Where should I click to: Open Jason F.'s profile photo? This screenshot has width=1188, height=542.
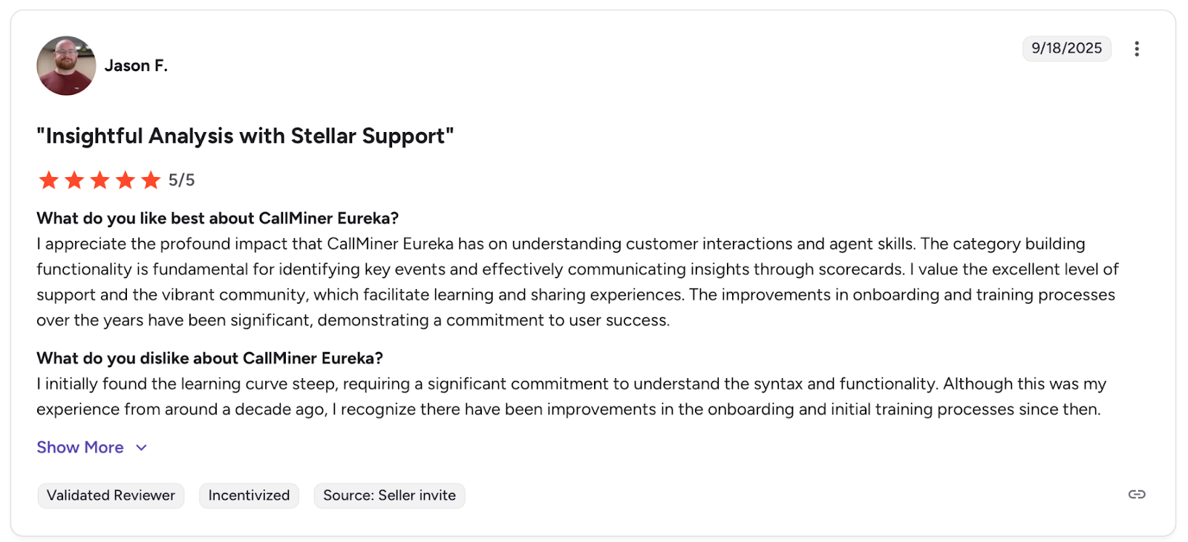[x=66, y=66]
